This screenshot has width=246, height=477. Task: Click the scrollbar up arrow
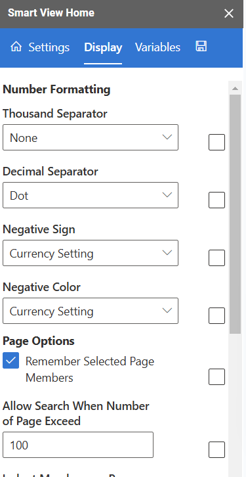click(235, 89)
